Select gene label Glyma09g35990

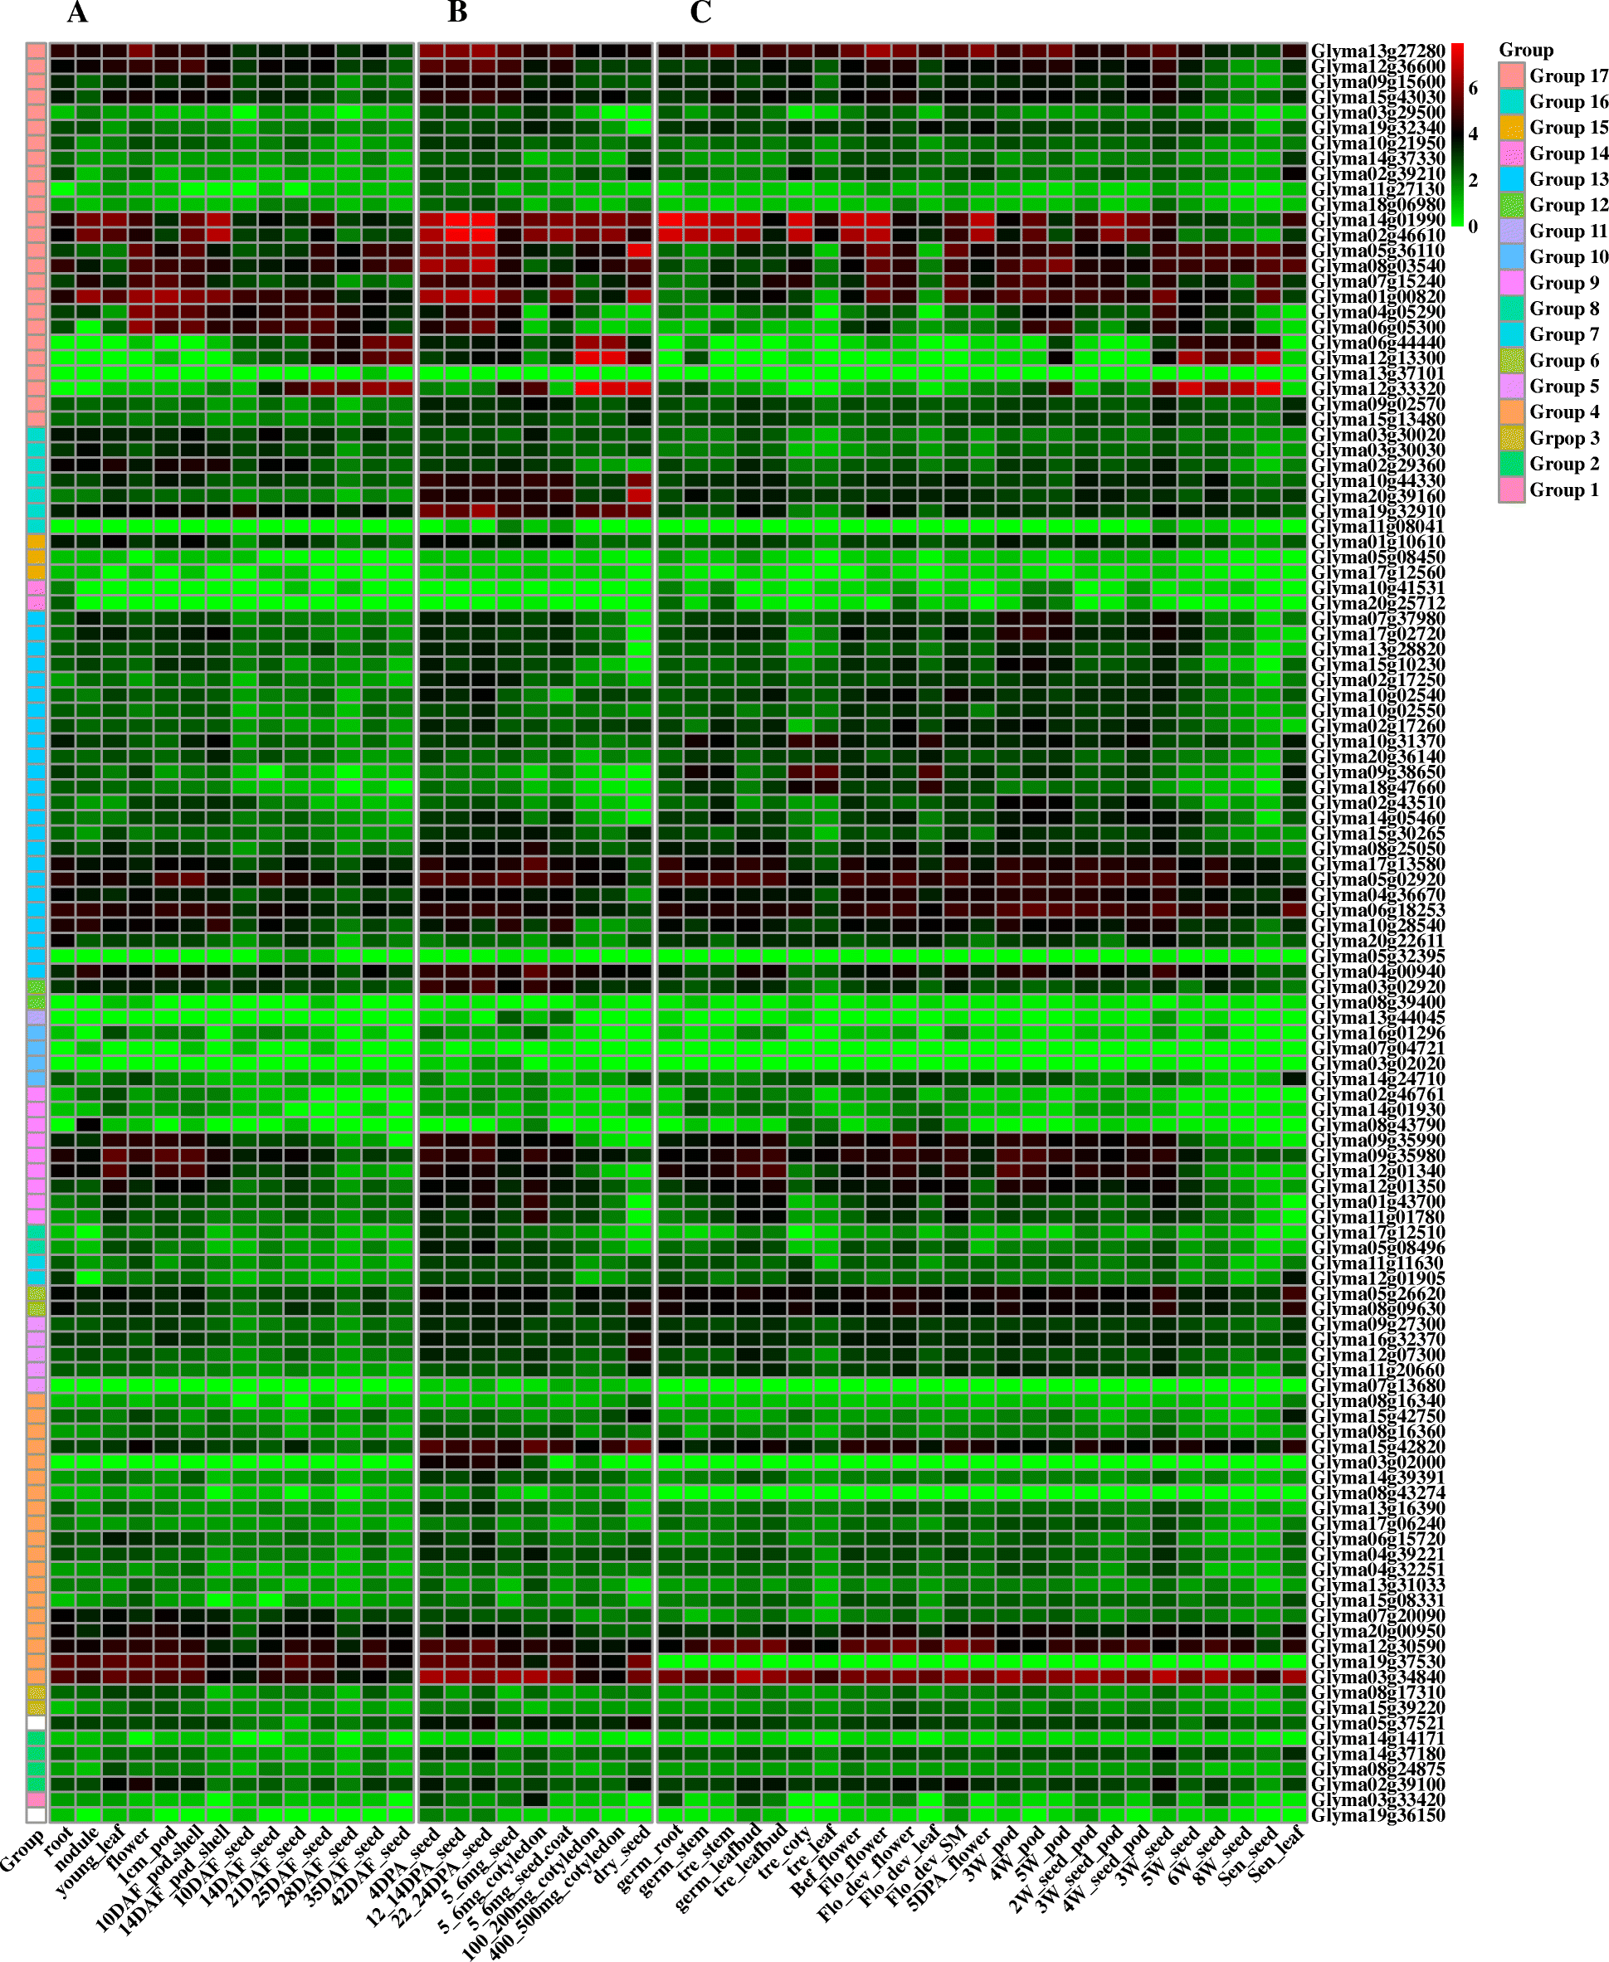pyautogui.click(x=1378, y=1141)
